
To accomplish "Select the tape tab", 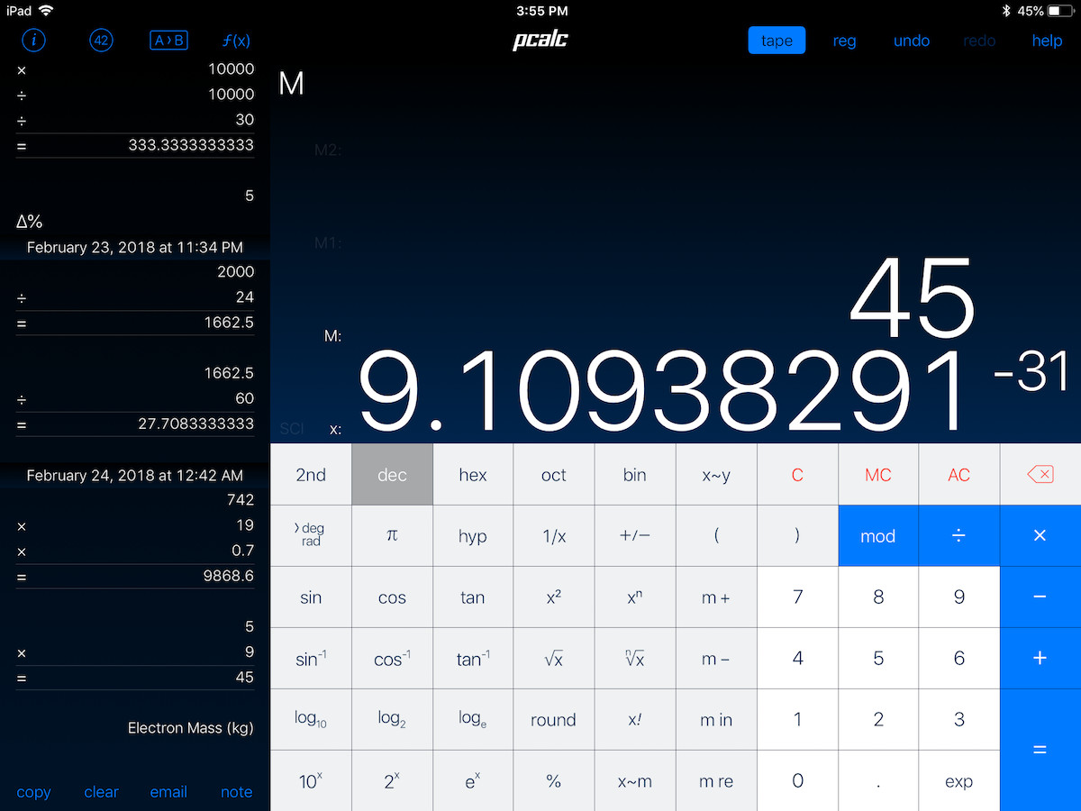I will (777, 40).
